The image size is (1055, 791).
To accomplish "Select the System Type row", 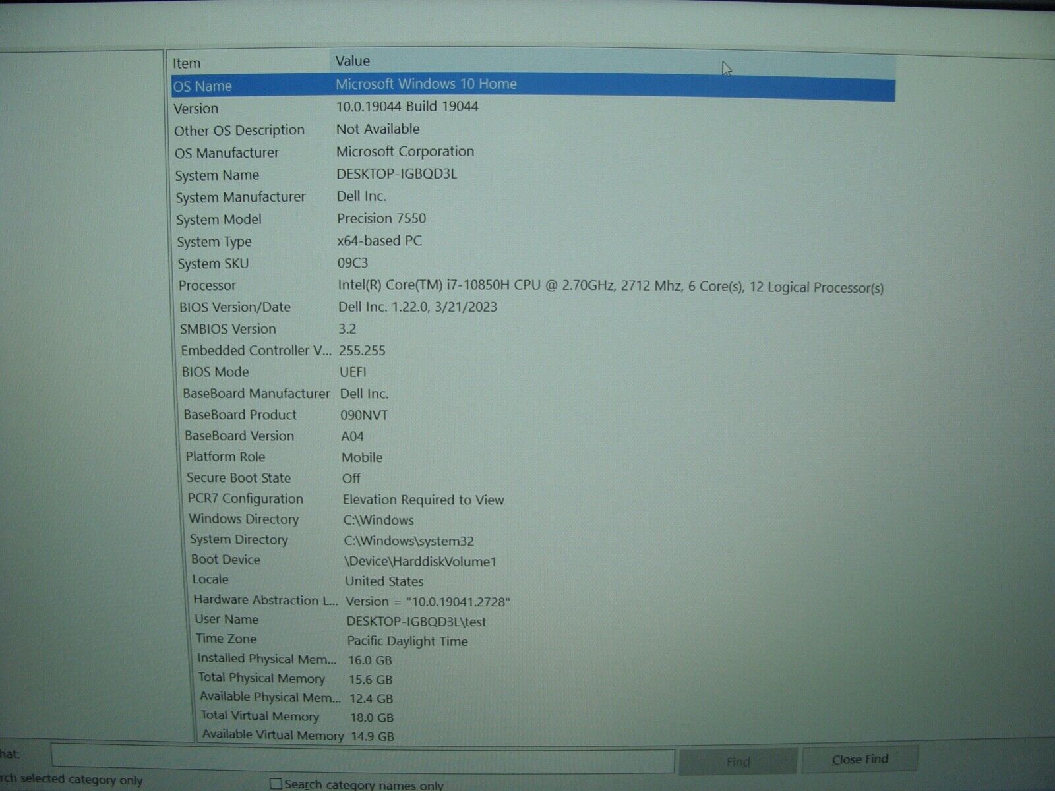I will [533, 241].
